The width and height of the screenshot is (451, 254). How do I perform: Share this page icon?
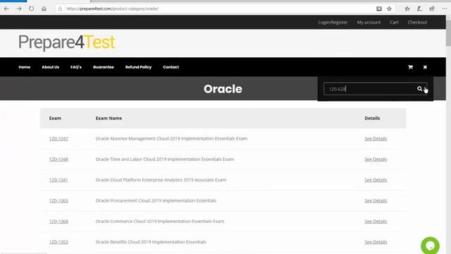432,8
